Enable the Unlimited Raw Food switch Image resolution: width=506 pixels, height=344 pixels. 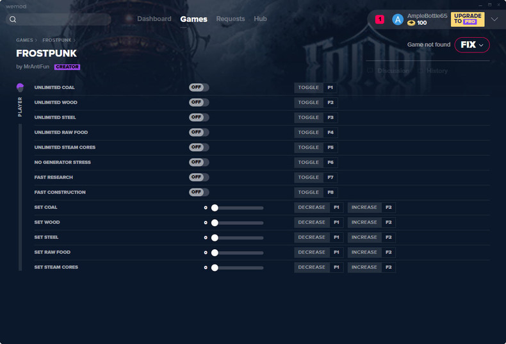[x=199, y=133]
